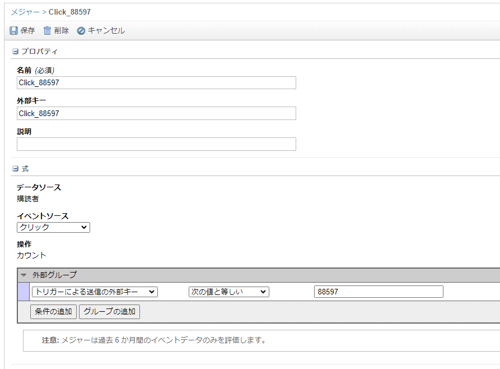Viewport: 500px width, 369px height.
Task: Click the save floppy disk icon
Action: (x=13, y=31)
